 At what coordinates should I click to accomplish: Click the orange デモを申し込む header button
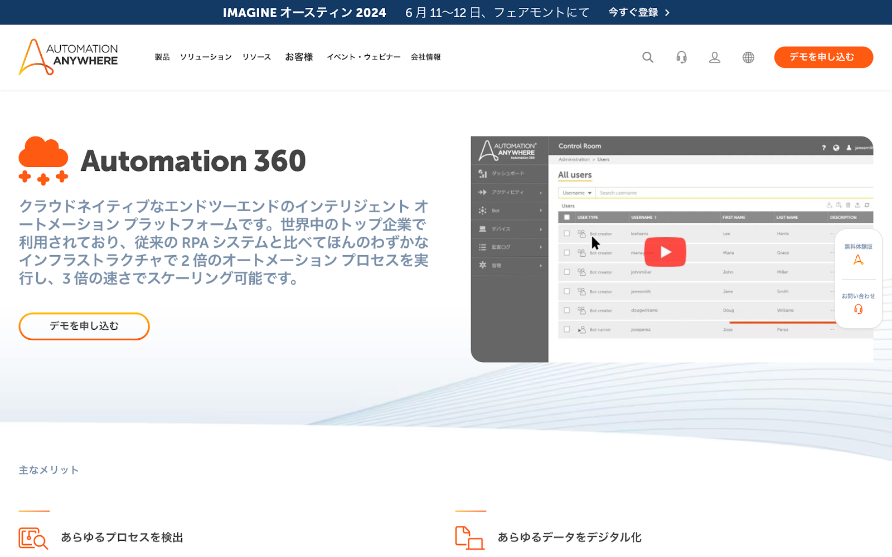coord(823,57)
